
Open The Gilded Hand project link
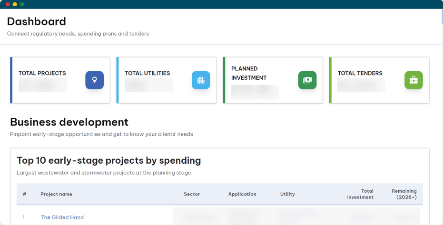(x=62, y=217)
